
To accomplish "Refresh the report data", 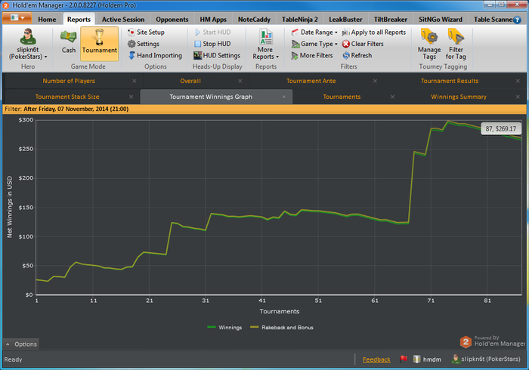I will pos(357,56).
